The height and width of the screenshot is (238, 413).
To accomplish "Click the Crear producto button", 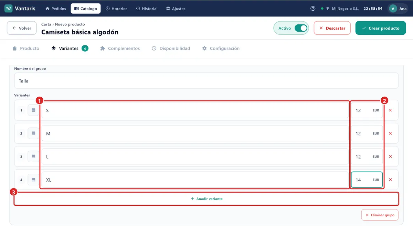I will tap(381, 28).
